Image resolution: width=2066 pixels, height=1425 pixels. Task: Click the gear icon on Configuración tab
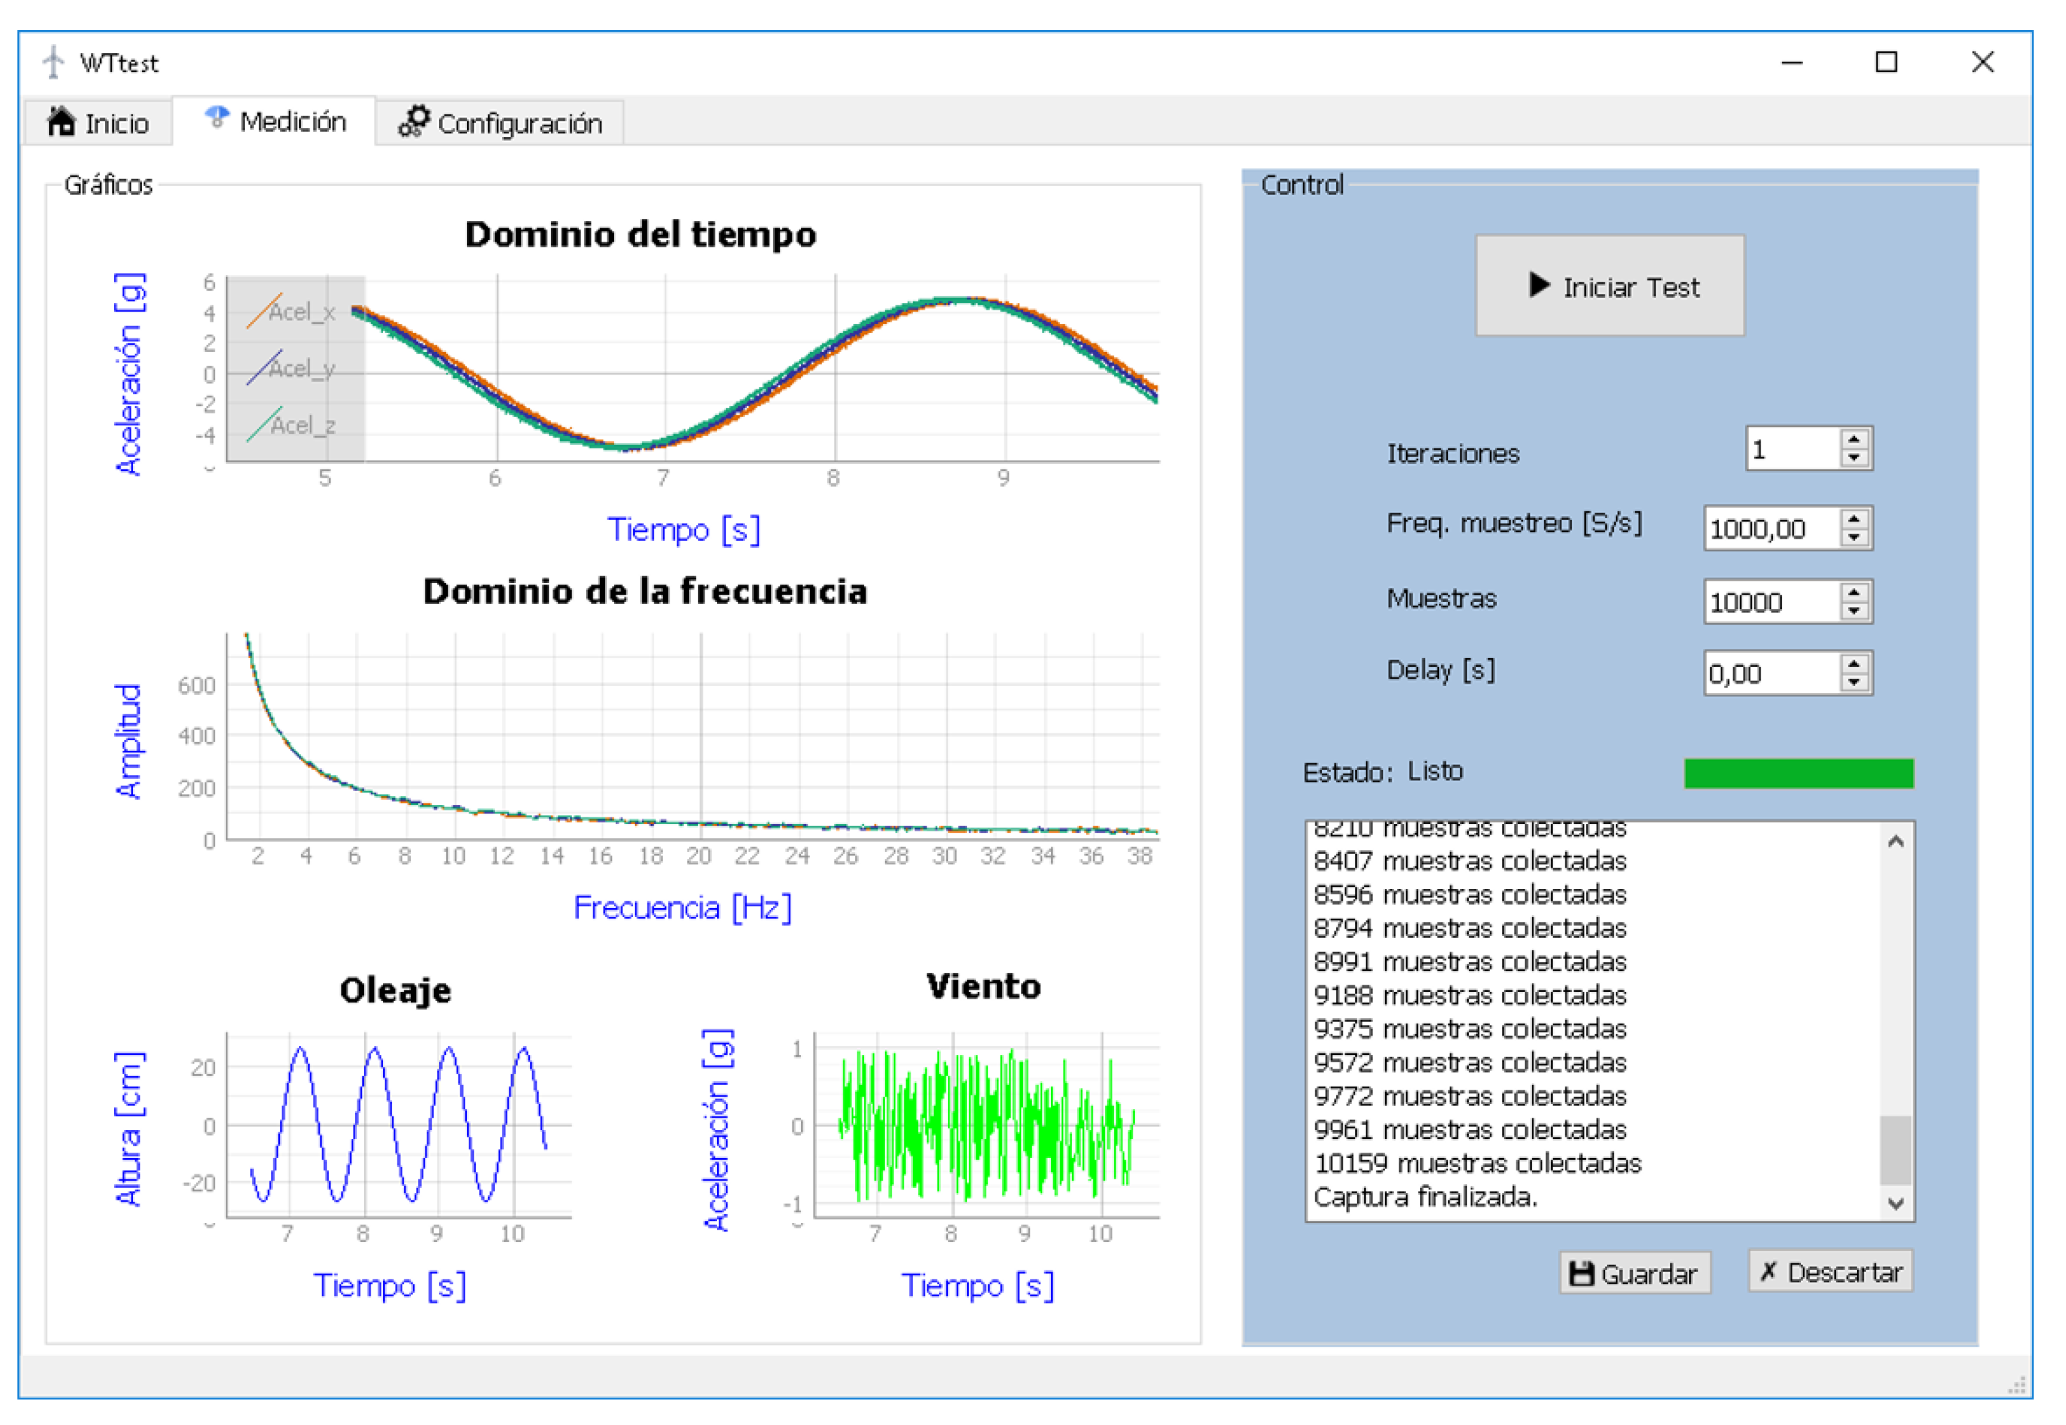click(x=416, y=119)
